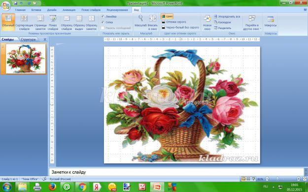Viewport: 308px width, 192px height.
Task: Fit slide to window (Вписать в окно)
Action: point(153,23)
